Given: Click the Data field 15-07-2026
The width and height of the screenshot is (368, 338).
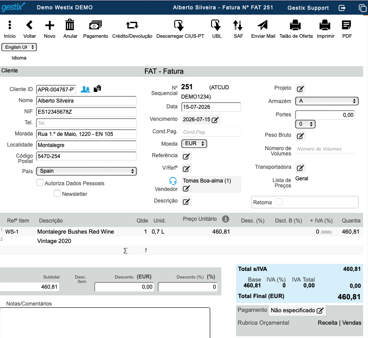Looking at the screenshot, I should coord(211,107).
